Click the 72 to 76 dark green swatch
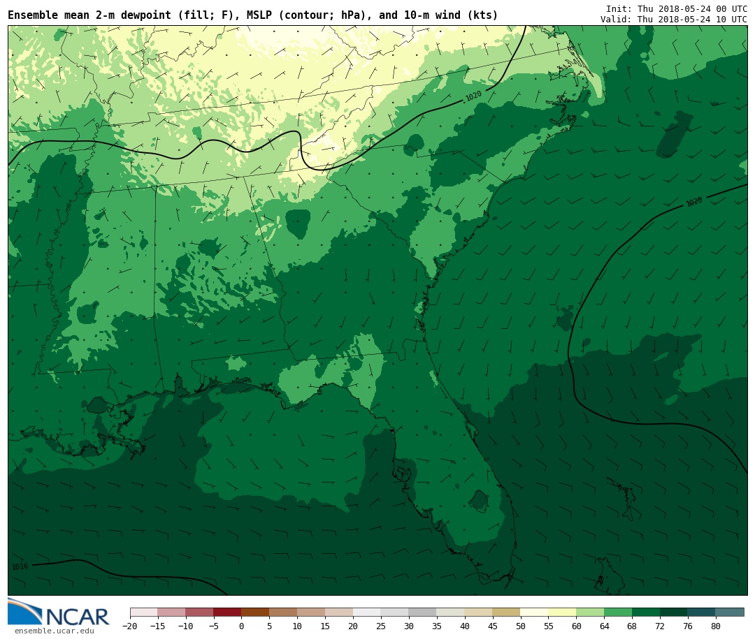The height and width of the screenshot is (639, 755). (x=675, y=612)
